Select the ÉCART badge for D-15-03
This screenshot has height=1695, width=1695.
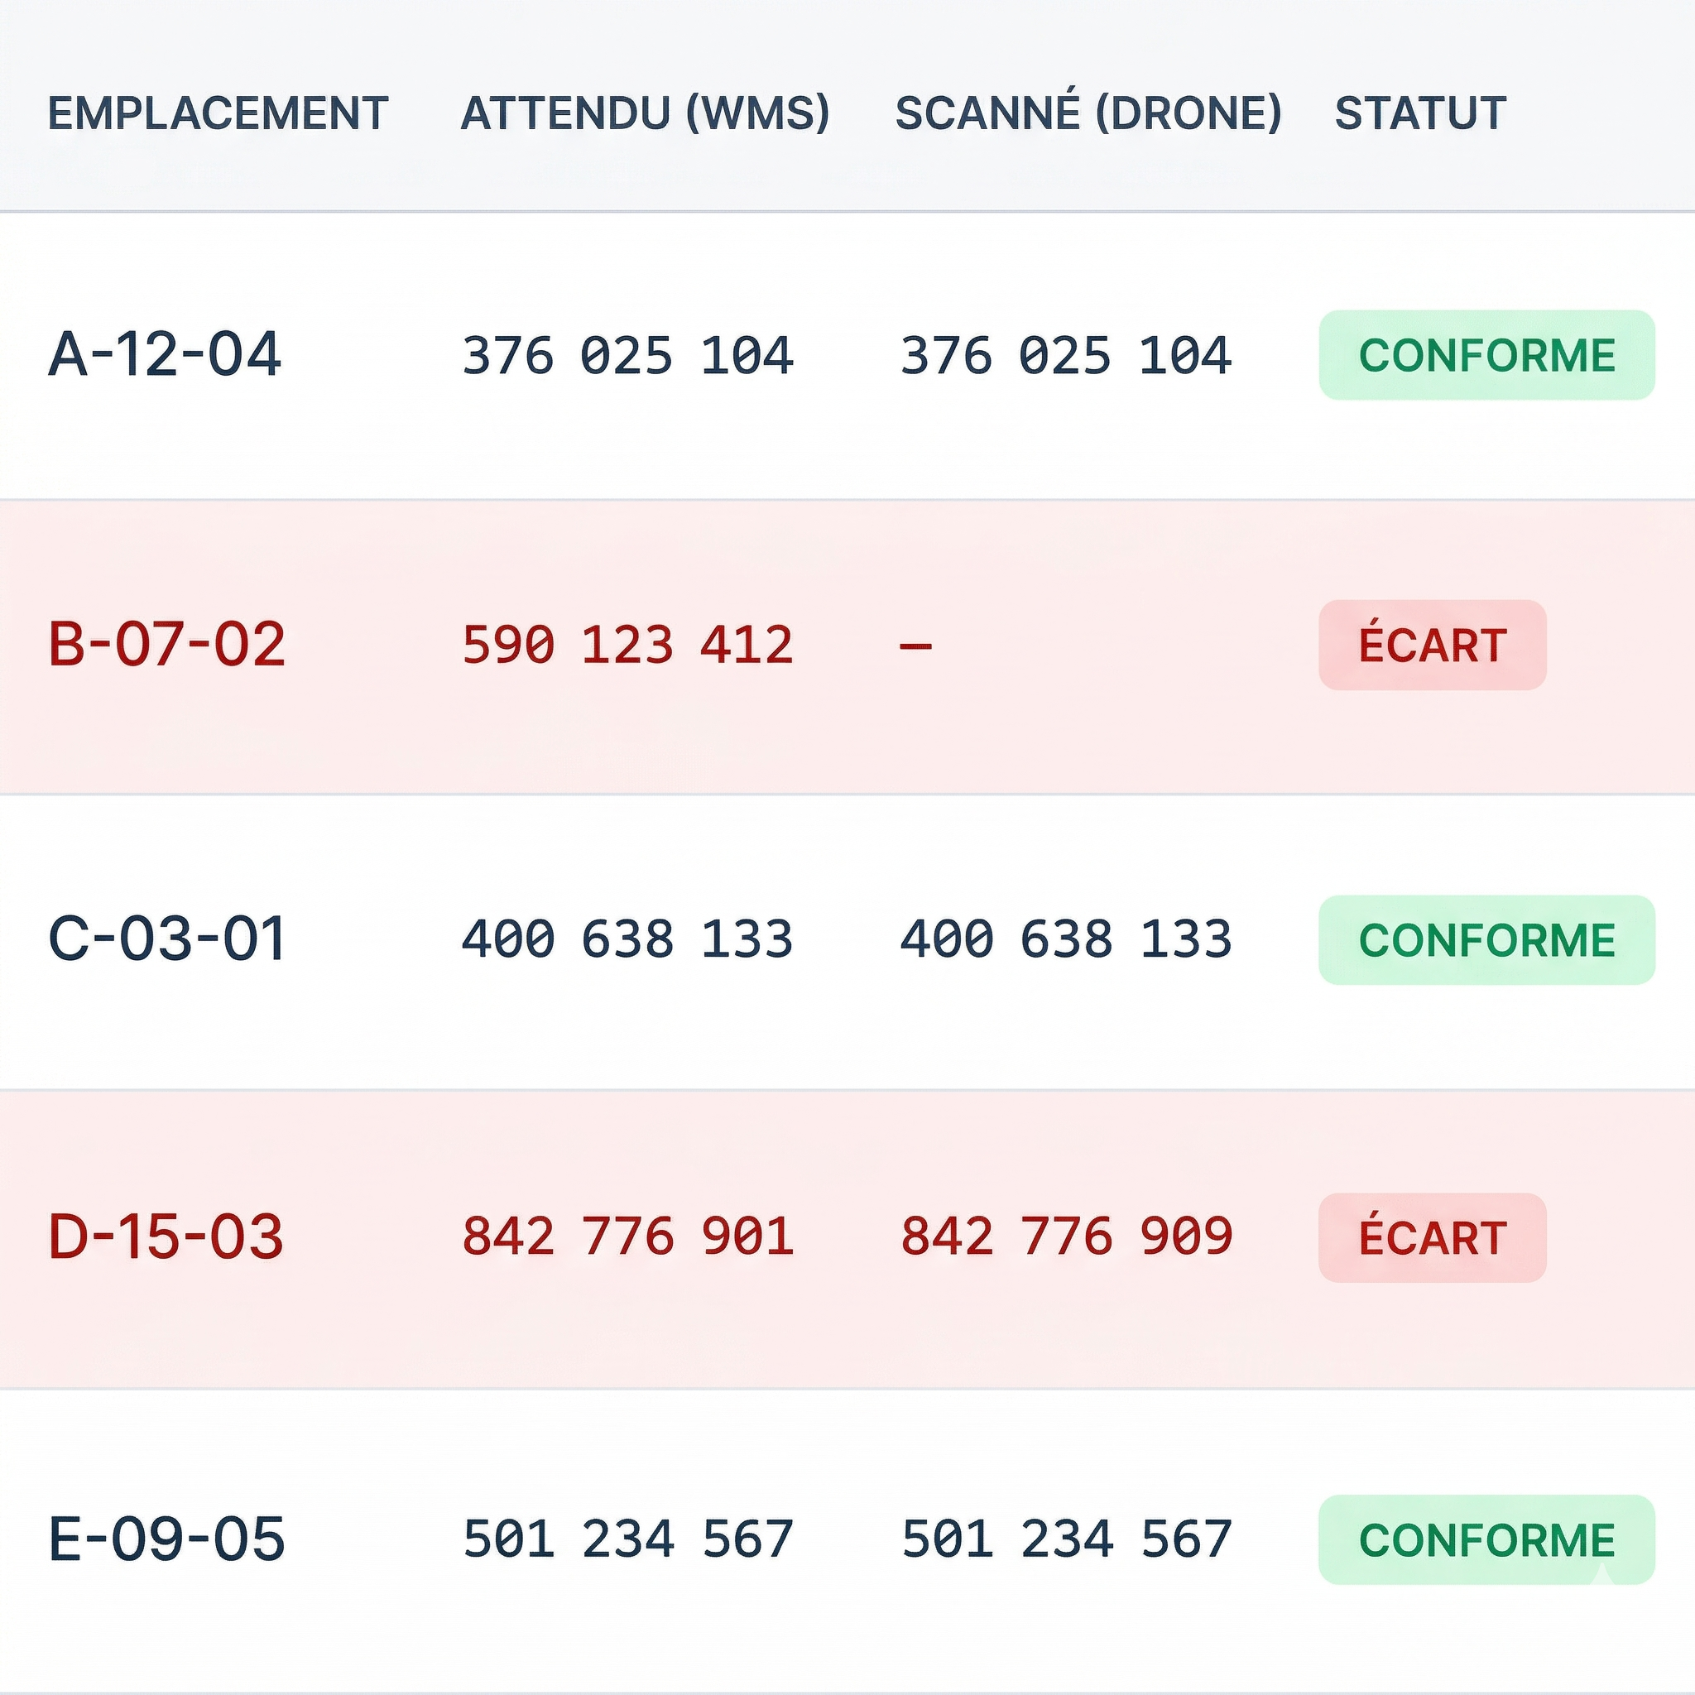(1432, 1237)
